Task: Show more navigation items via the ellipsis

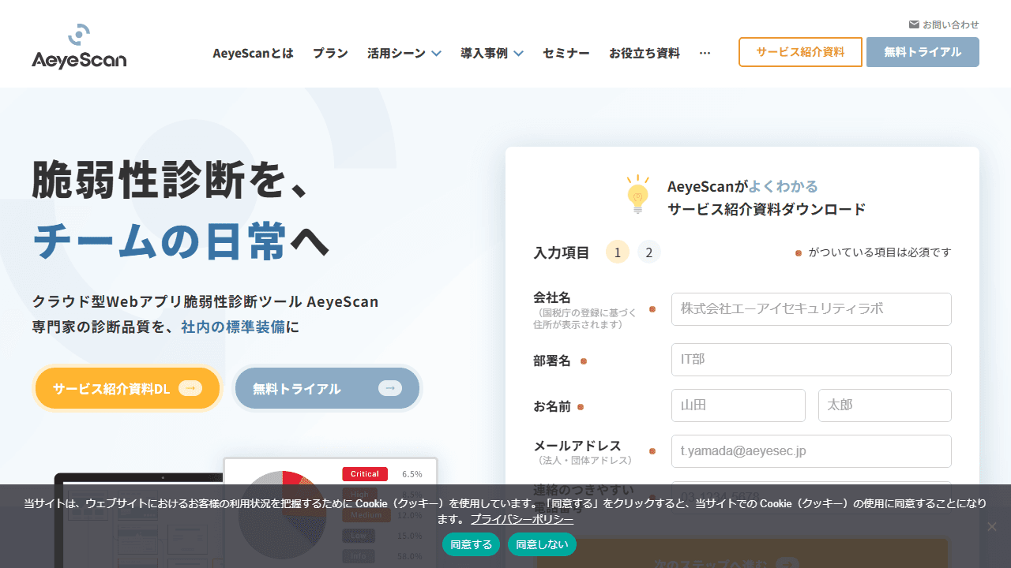Action: (x=705, y=53)
